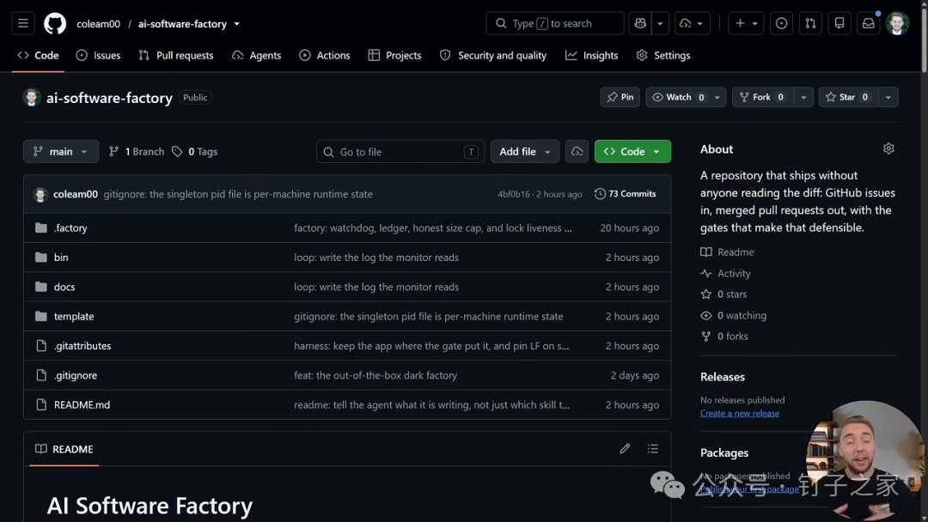Open the .factory folder
This screenshot has height=522, width=928.
pyautogui.click(x=70, y=228)
